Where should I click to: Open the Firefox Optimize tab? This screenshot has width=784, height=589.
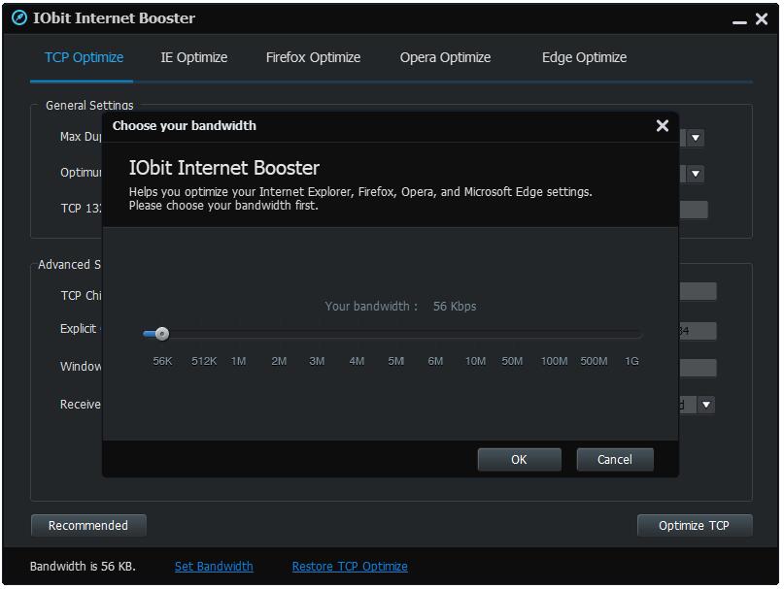pyautogui.click(x=313, y=57)
